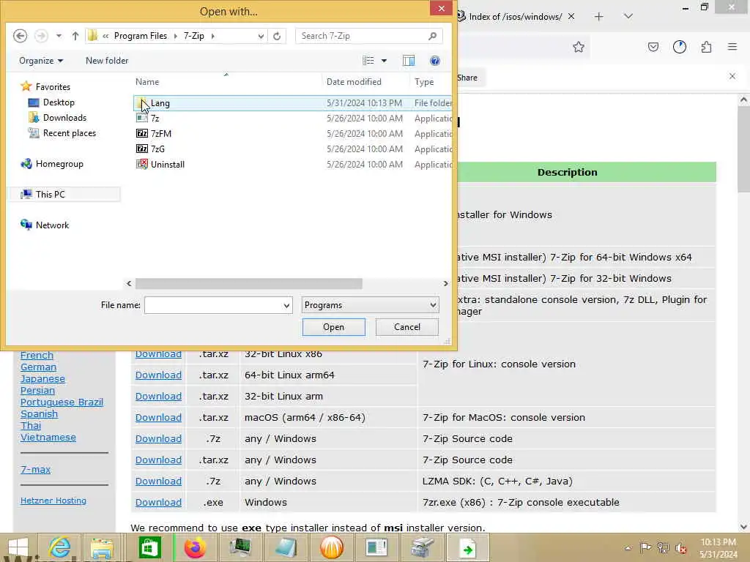Go up one folder level in the dialog
Viewport: 750px width, 562px height.
pos(75,36)
